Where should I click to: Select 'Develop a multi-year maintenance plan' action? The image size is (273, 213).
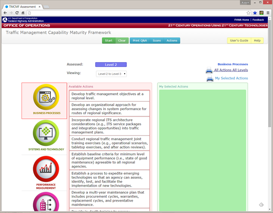[109, 199]
